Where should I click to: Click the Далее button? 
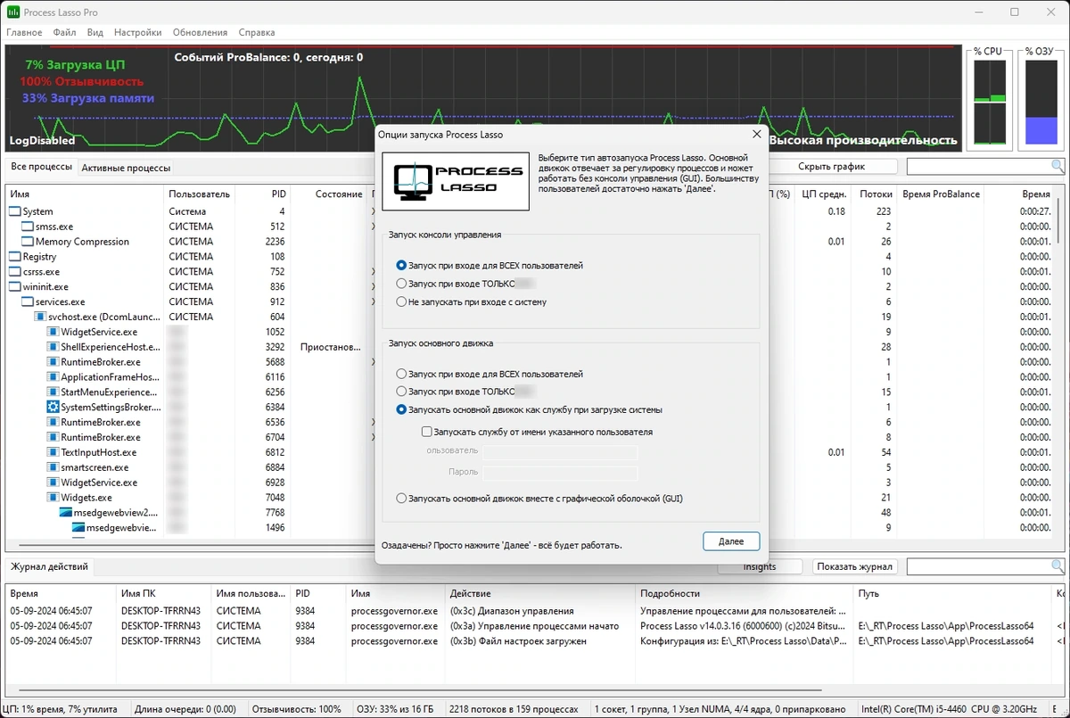click(731, 541)
